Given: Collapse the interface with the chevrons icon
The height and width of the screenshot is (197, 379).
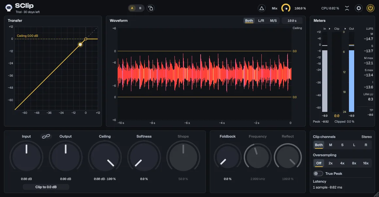Looking at the screenshot, I should (x=347, y=8).
